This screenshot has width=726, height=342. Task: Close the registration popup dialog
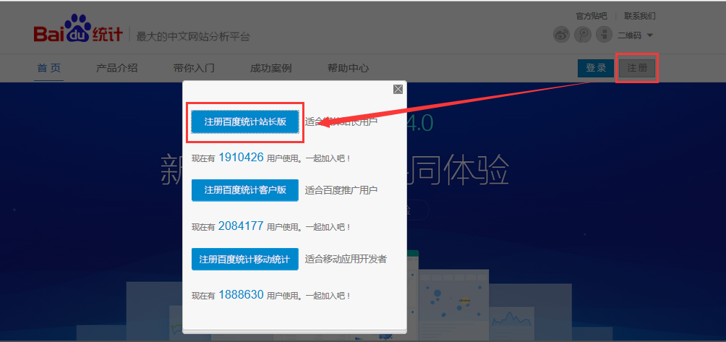coord(398,90)
